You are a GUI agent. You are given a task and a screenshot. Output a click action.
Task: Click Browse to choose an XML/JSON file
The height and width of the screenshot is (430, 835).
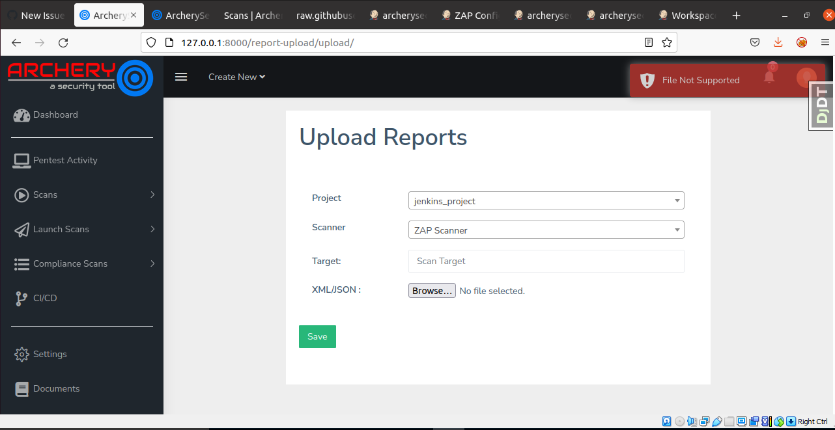coord(431,291)
